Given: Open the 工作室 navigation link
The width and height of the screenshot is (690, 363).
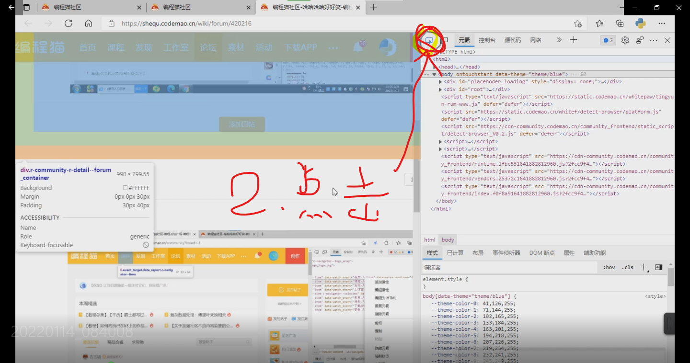Looking at the screenshot, I should [x=176, y=47].
